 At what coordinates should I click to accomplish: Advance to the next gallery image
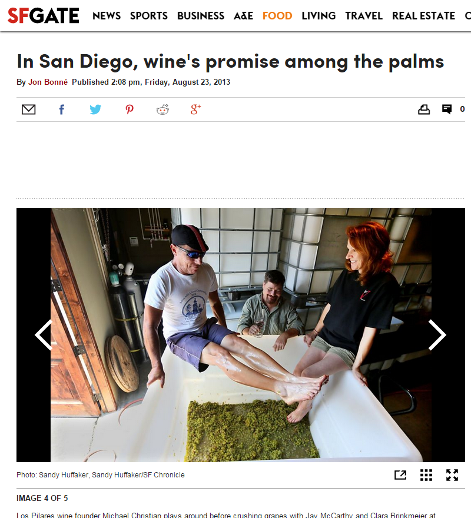(437, 335)
